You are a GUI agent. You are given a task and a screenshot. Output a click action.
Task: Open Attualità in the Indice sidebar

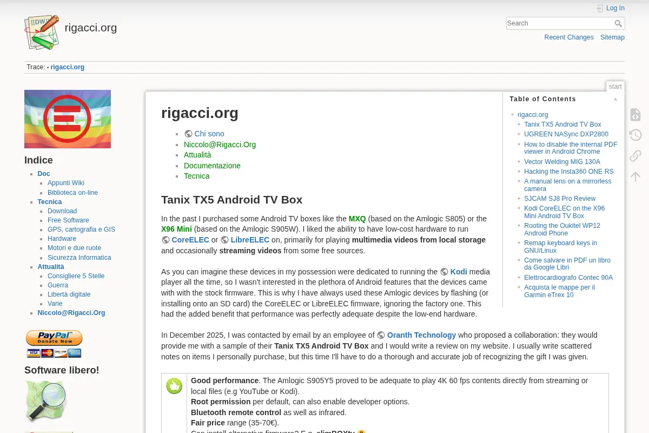51,267
